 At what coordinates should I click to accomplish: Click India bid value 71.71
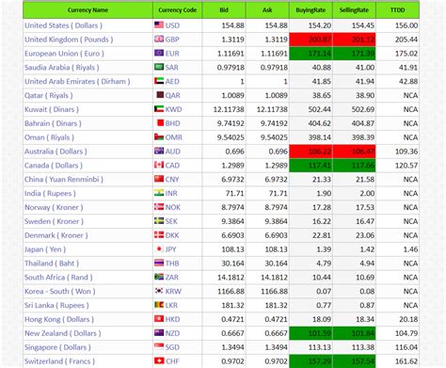tap(234, 193)
